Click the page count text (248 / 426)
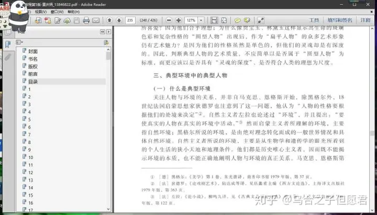Image resolution: width=377 pixels, height=215 pixels. click(148, 20)
